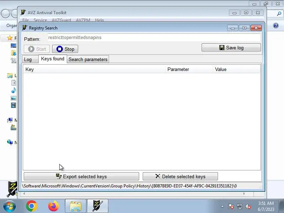Click Favorites star in Explorer sidebar
Image resolution: width=284 pixels, height=213 pixels.
coord(10,38)
